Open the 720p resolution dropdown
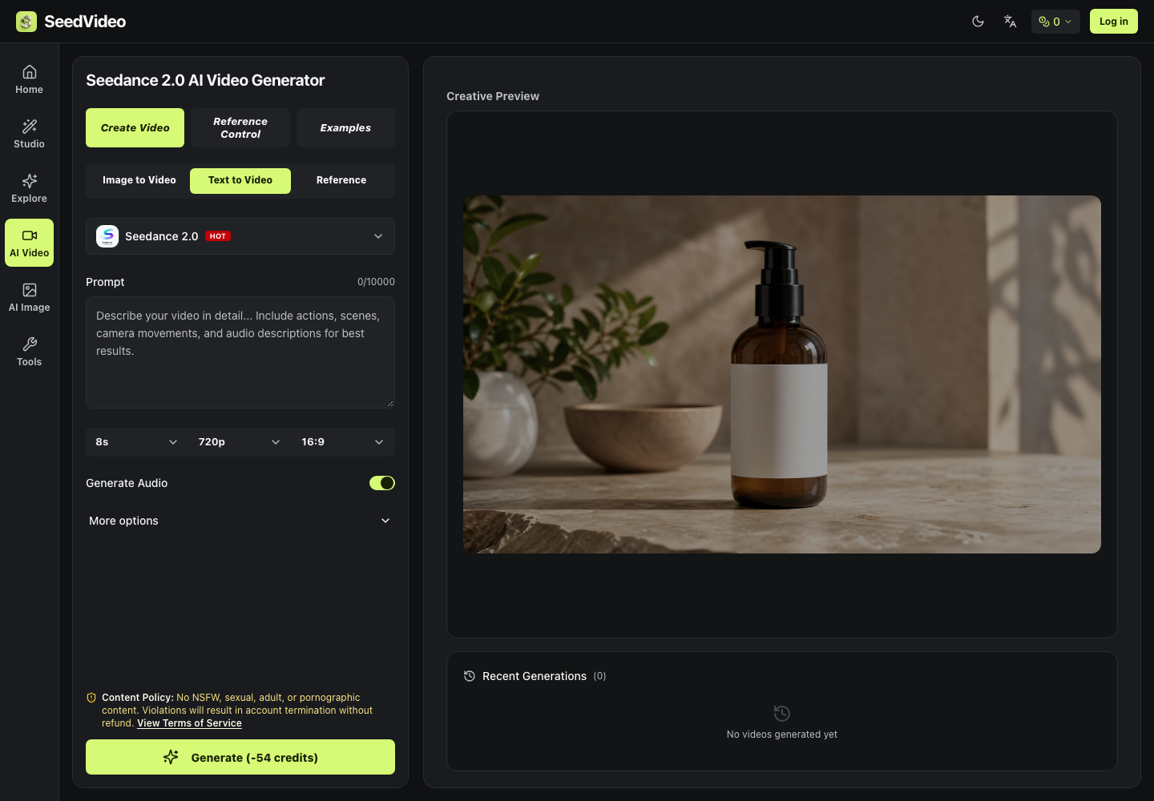 coord(240,442)
